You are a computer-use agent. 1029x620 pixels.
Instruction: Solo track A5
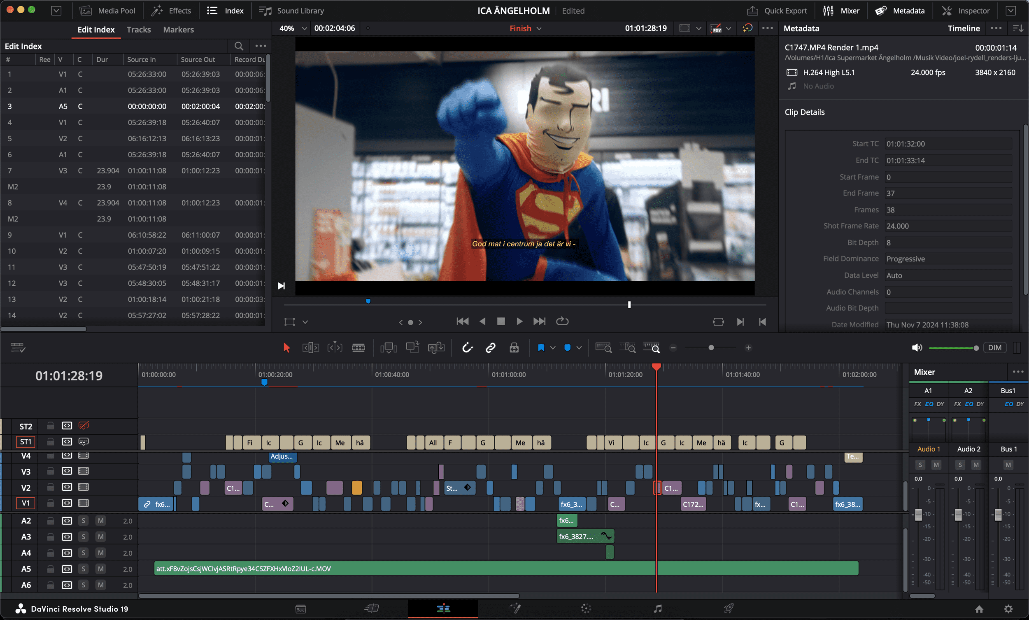(84, 569)
